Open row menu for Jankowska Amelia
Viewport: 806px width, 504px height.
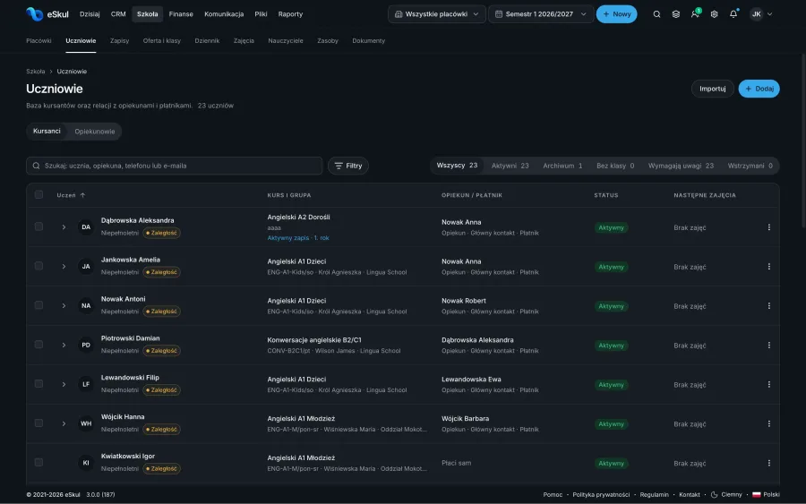[768, 267]
